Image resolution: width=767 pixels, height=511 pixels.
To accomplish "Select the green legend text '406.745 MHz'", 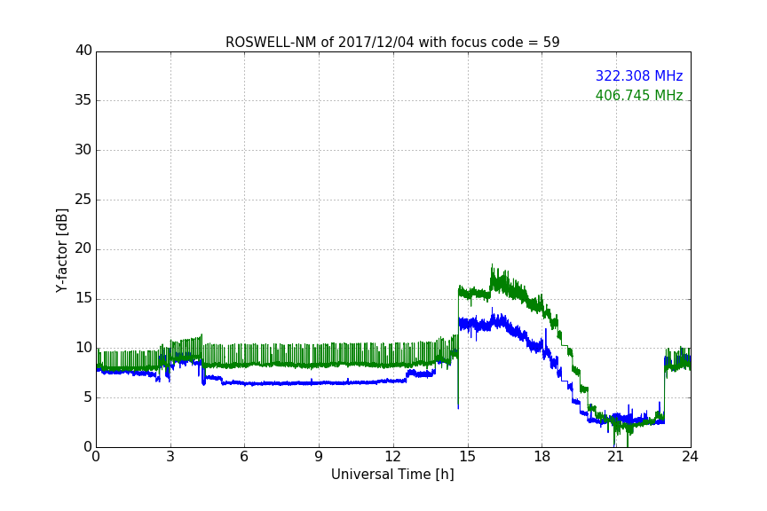I will pyautogui.click(x=639, y=95).
